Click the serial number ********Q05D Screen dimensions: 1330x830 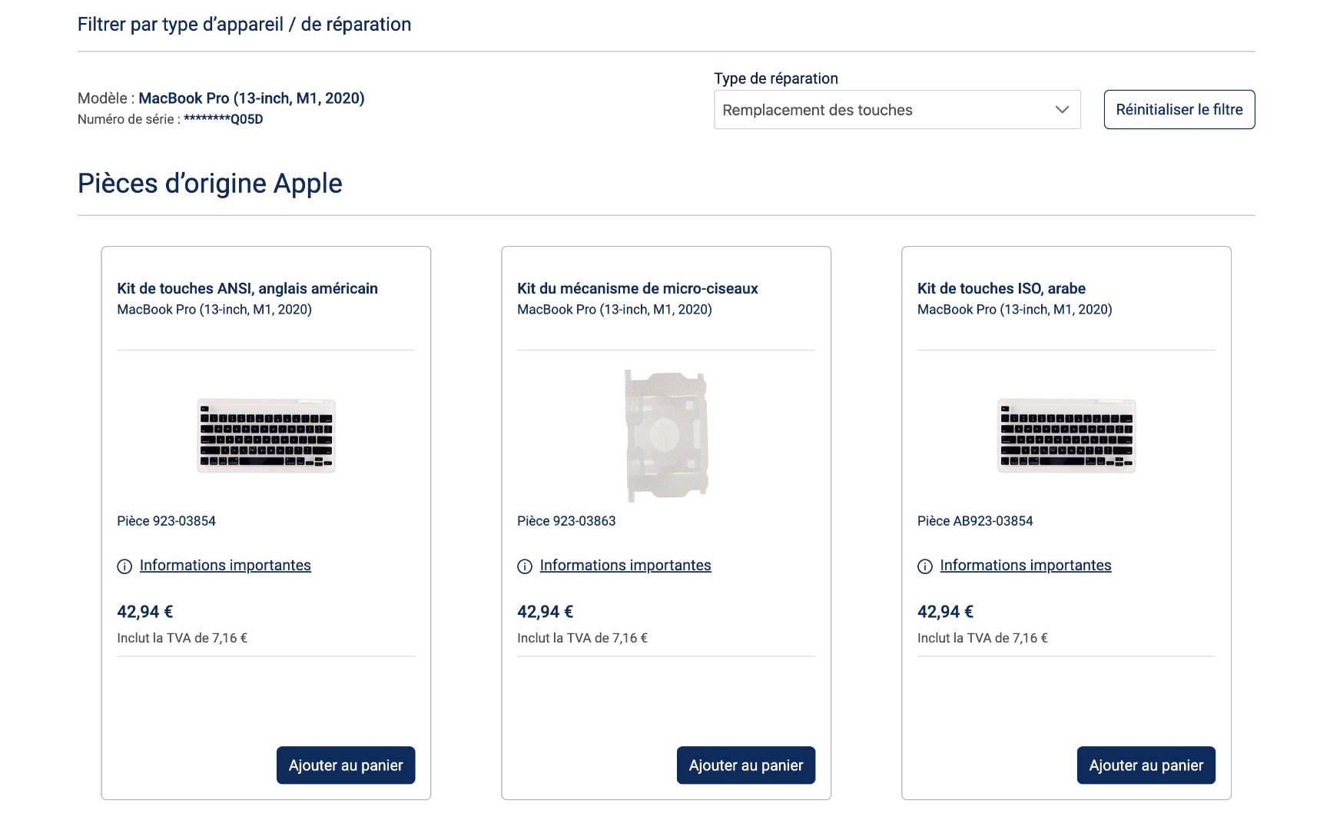(x=224, y=119)
